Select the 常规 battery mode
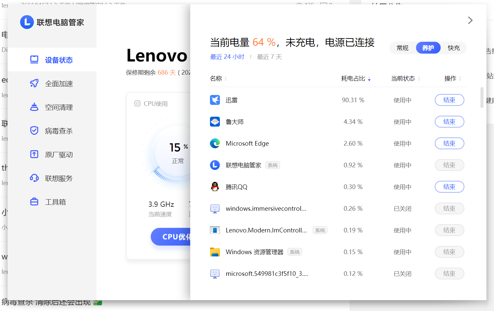The height and width of the screenshot is (311, 494). click(403, 48)
